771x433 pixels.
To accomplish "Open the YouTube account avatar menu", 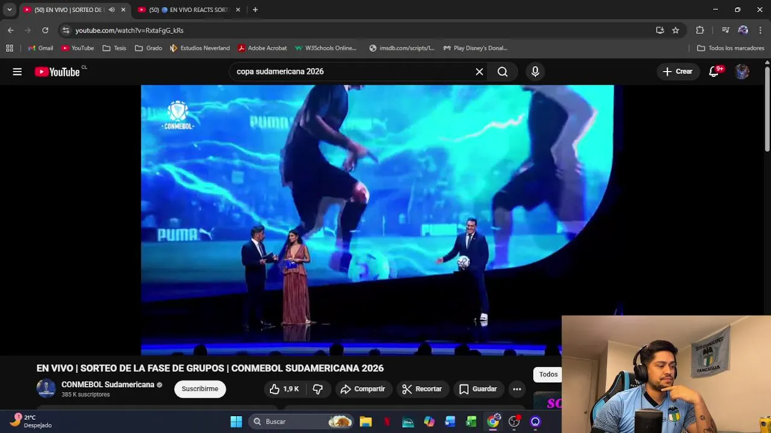I will [x=742, y=72].
